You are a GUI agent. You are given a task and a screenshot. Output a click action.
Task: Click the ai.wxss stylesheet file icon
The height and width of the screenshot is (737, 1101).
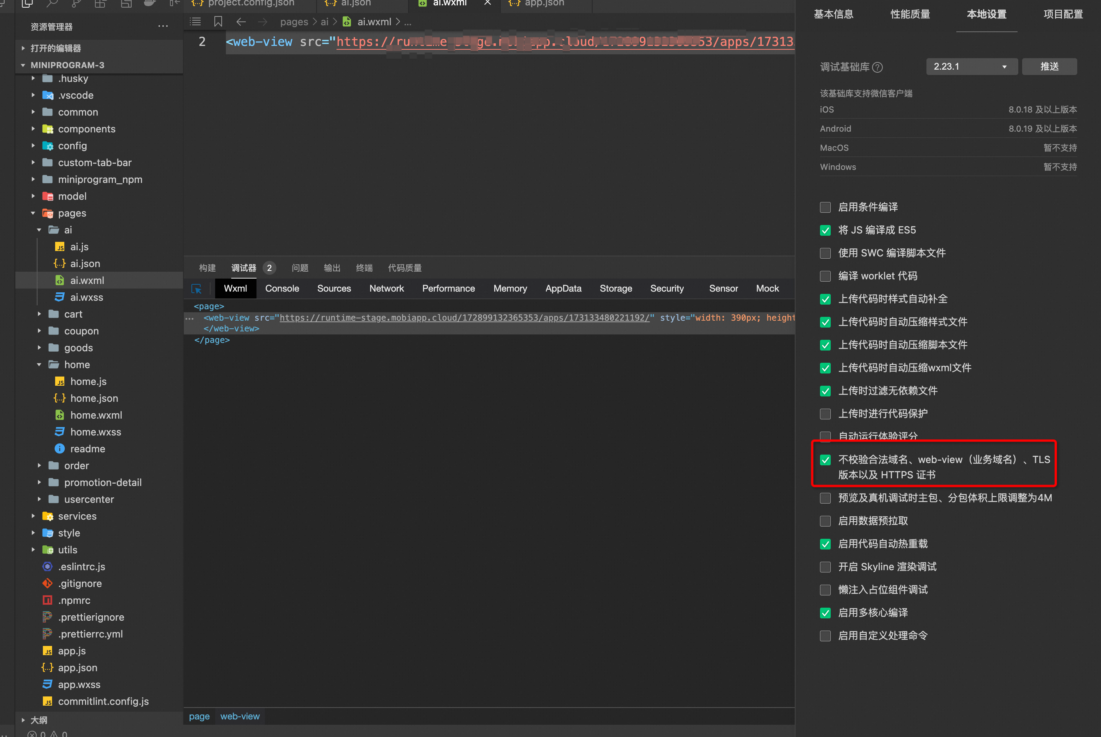60,297
